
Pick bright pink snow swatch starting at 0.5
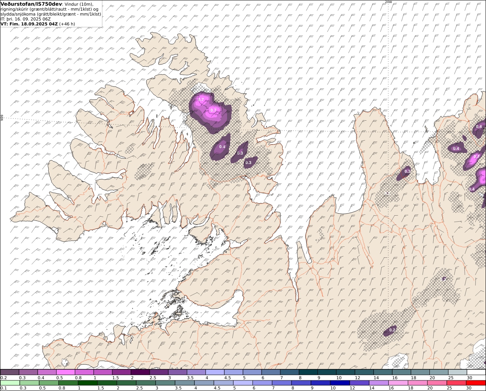65,372
